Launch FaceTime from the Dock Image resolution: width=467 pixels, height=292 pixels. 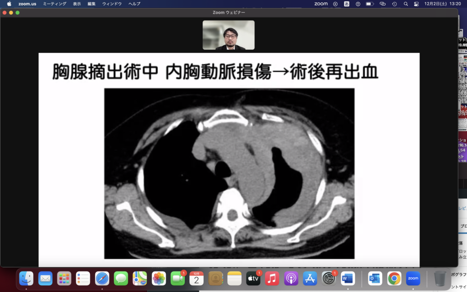pyautogui.click(x=177, y=278)
